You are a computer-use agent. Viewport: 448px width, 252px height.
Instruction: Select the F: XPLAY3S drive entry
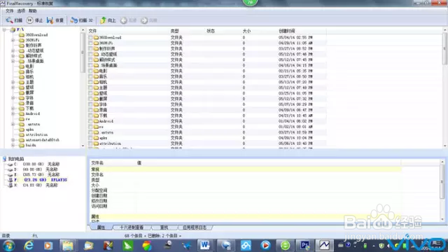[41, 180]
